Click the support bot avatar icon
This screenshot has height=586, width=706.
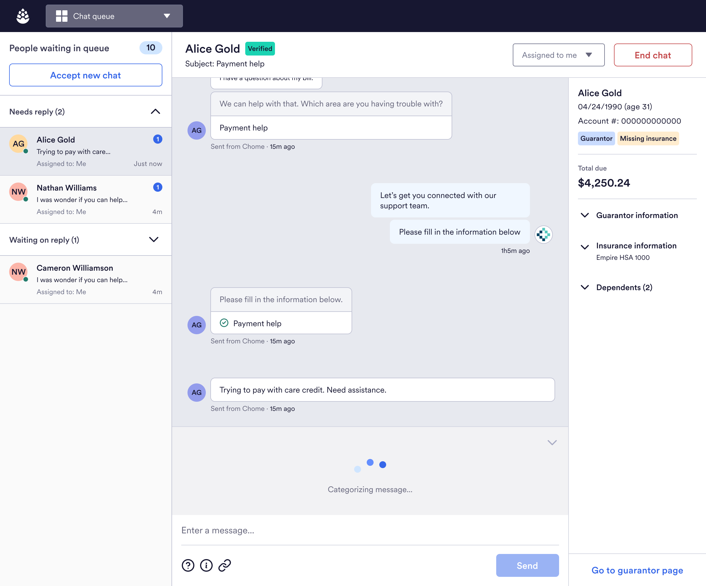click(x=543, y=235)
